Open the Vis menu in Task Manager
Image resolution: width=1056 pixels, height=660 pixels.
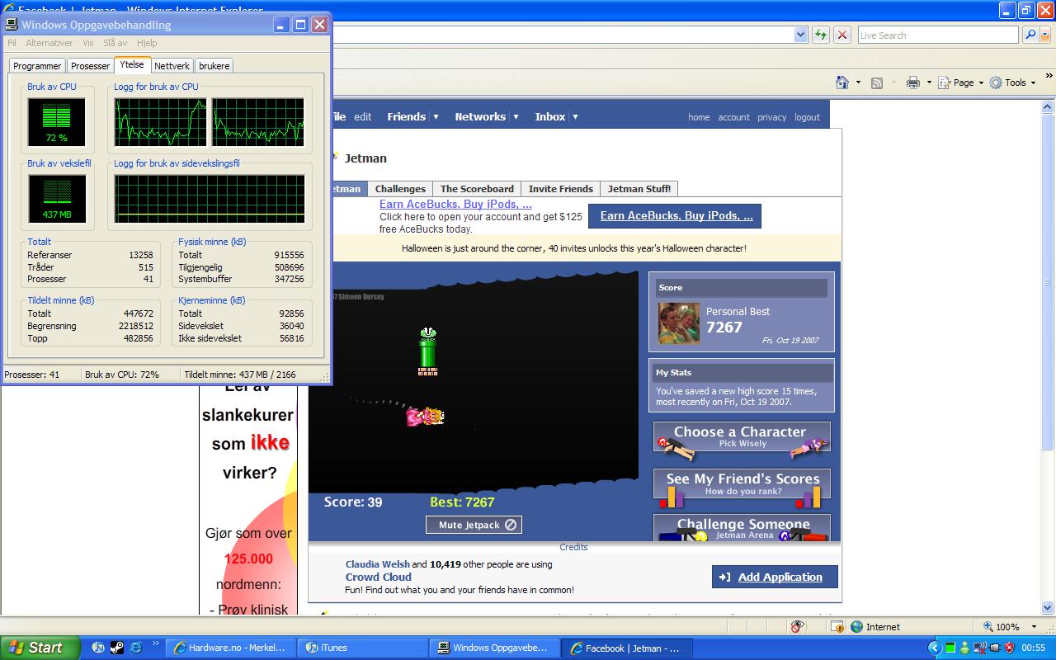click(87, 43)
